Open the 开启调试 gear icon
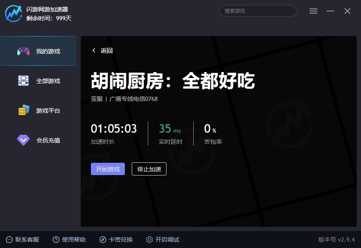 click(149, 240)
